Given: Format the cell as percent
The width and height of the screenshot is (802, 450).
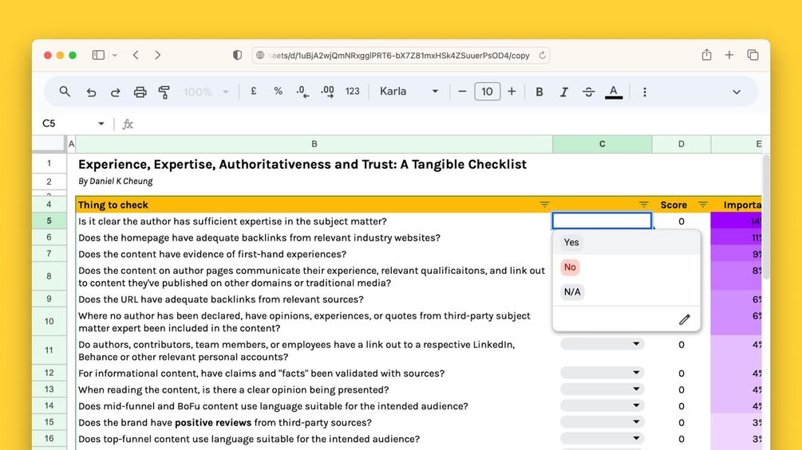Looking at the screenshot, I should click(278, 92).
